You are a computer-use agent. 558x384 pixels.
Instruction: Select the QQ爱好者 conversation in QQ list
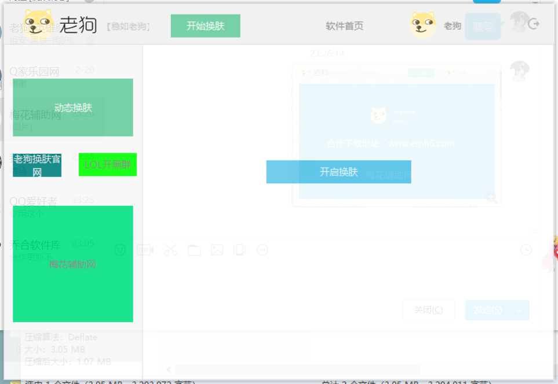(52, 206)
